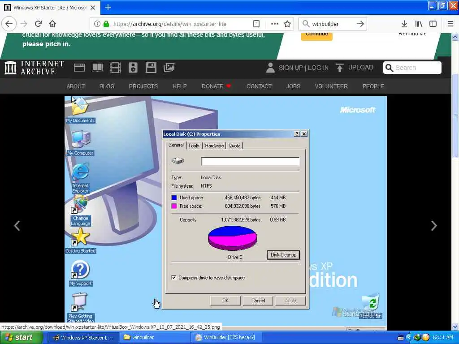Click the Windows XP screenshot image
Screen dimensions: 459x344
click(225, 213)
